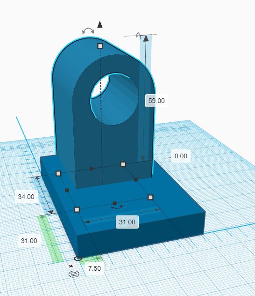Select the white corner handle at the width arrow's left end
The height and width of the screenshot is (296, 255).
(x=77, y=209)
